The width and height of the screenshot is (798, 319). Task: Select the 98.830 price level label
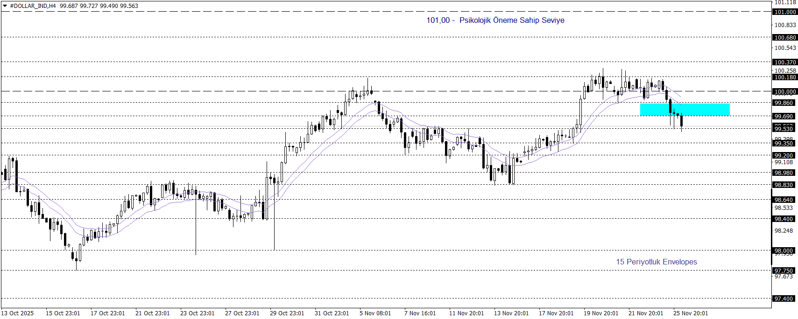pos(784,185)
